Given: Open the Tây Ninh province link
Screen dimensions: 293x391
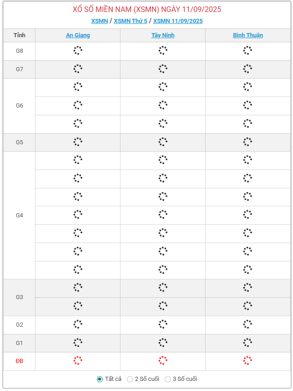Looking at the screenshot, I should point(163,35).
